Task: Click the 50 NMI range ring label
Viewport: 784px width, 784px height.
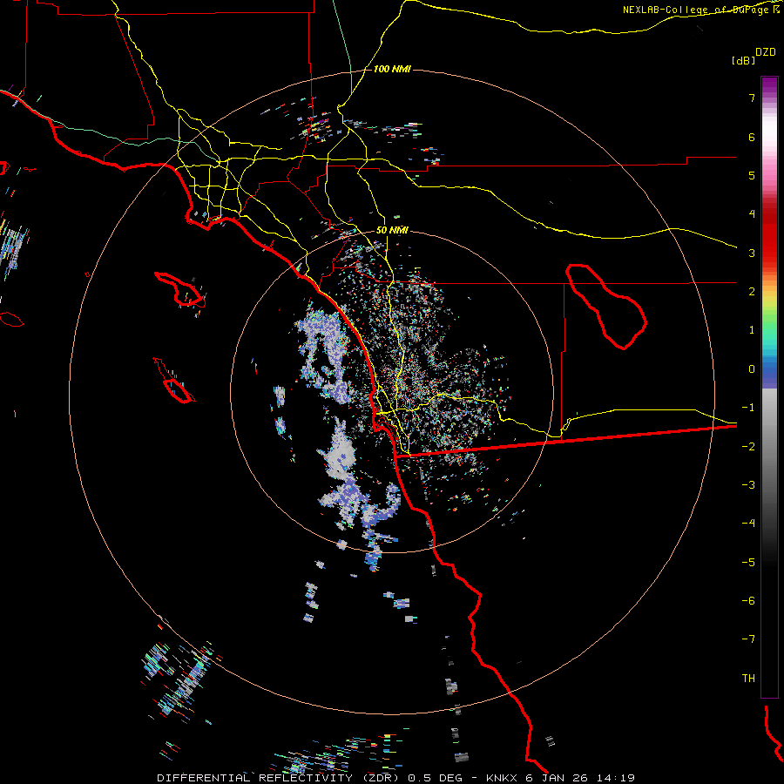Action: coord(392,230)
